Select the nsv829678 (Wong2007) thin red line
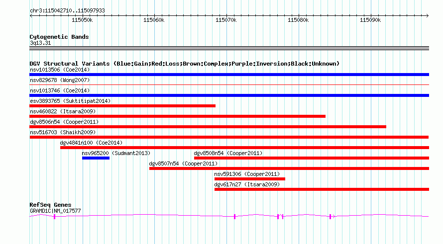The height and width of the screenshot is (244, 443). [229, 84]
